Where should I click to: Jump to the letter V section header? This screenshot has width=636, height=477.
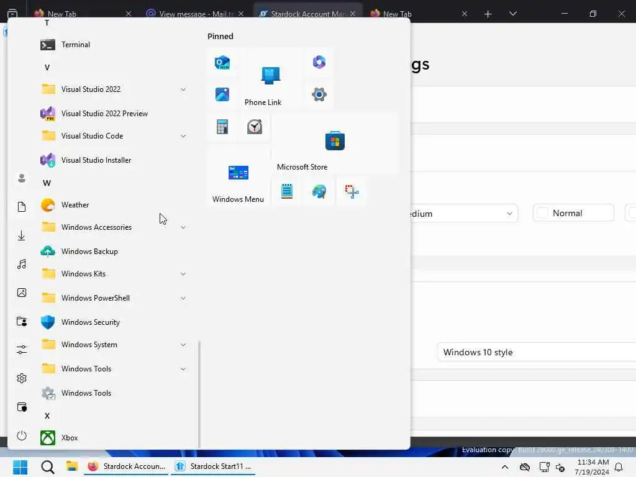click(47, 67)
